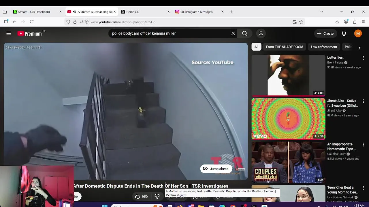Image resolution: width=369 pixels, height=207 pixels.
Task: Open a new browser tab
Action: click(231, 12)
